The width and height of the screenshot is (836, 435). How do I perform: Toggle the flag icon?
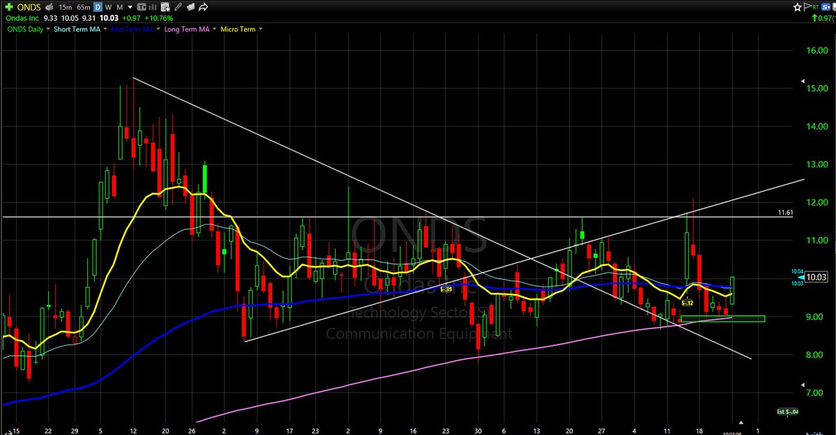click(807, 7)
